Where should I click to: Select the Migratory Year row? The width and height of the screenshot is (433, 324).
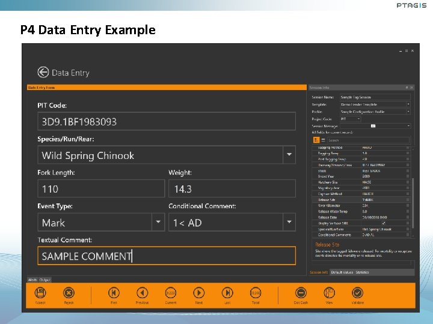click(x=361, y=188)
